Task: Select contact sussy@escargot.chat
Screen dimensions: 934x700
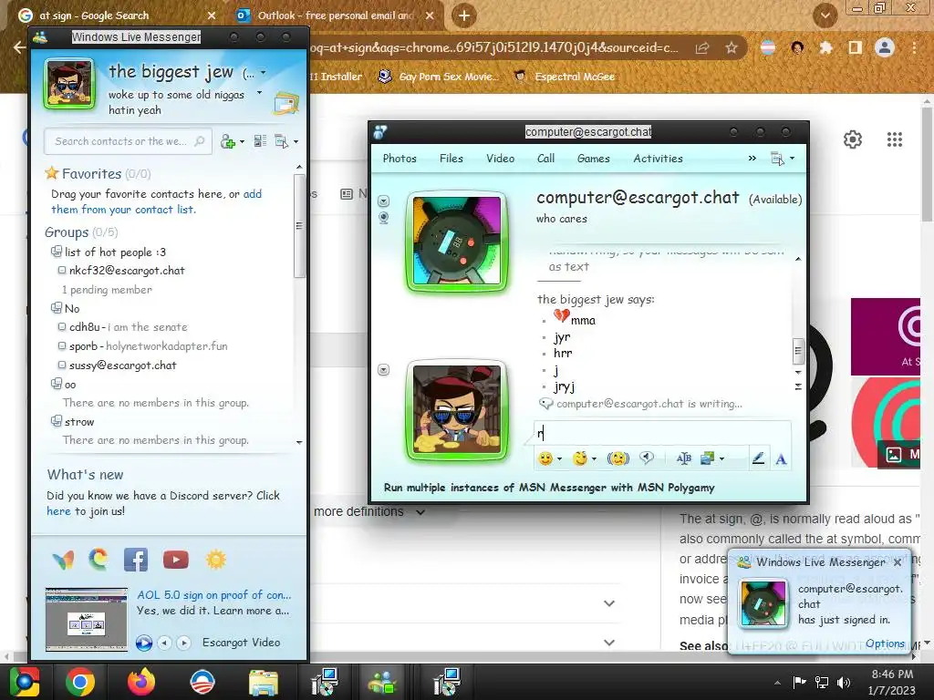Action: click(x=123, y=365)
